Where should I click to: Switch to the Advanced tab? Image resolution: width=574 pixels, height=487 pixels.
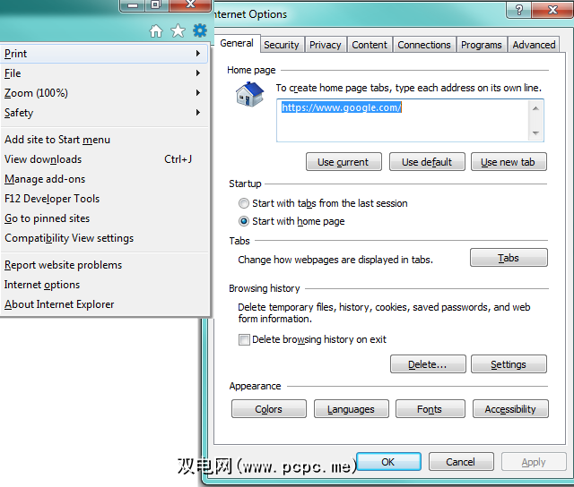[x=534, y=45]
